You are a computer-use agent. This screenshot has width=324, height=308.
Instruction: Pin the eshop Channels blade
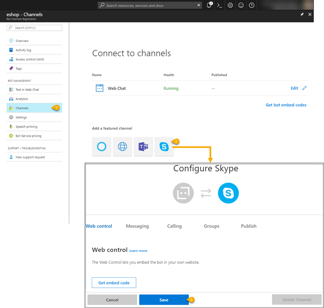302,15
